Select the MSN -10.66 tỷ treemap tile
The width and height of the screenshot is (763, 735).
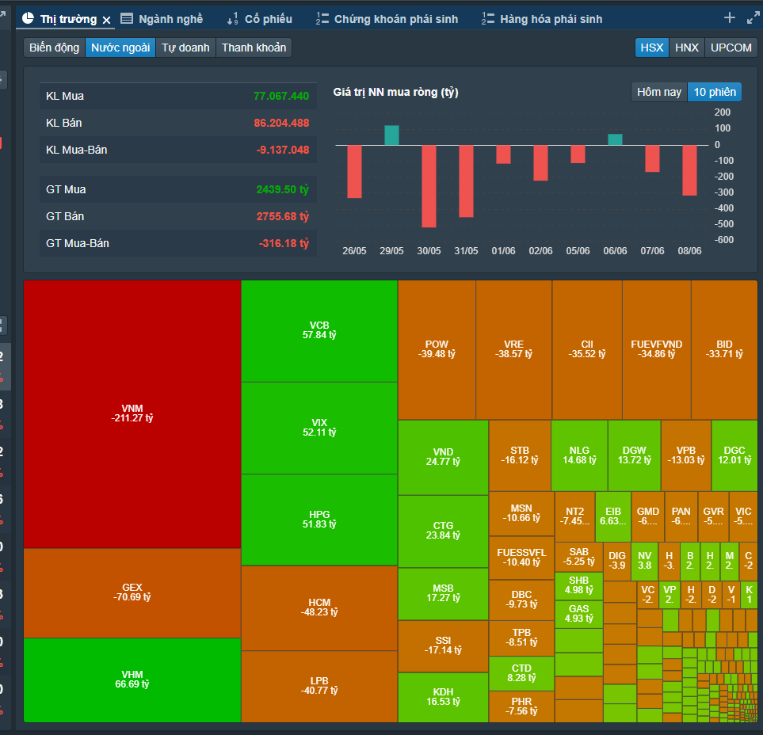pyautogui.click(x=521, y=514)
